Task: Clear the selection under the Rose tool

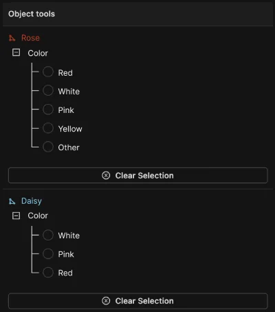Action: click(x=138, y=176)
